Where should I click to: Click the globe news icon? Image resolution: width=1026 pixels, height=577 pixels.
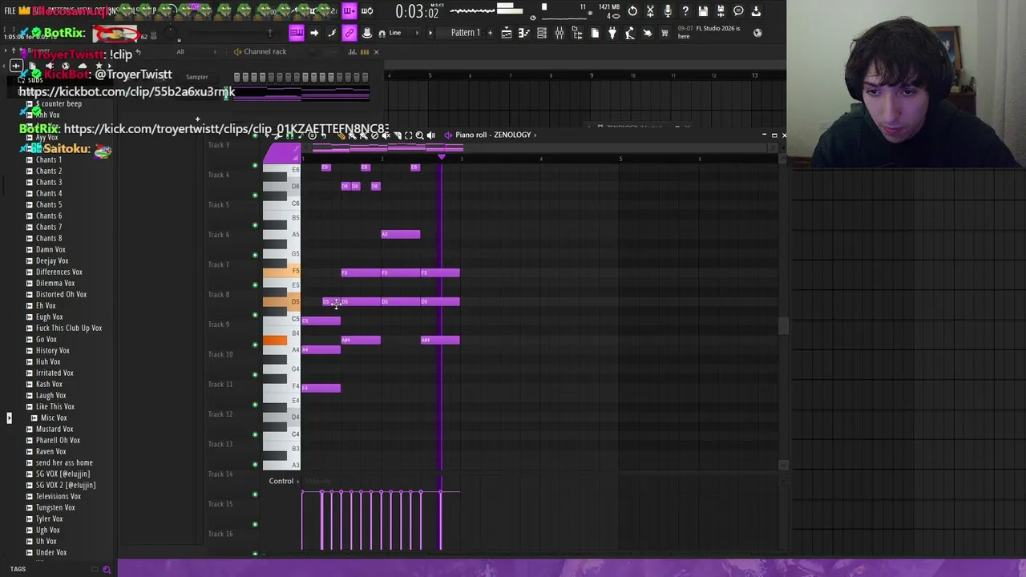pyautogui.click(x=757, y=33)
